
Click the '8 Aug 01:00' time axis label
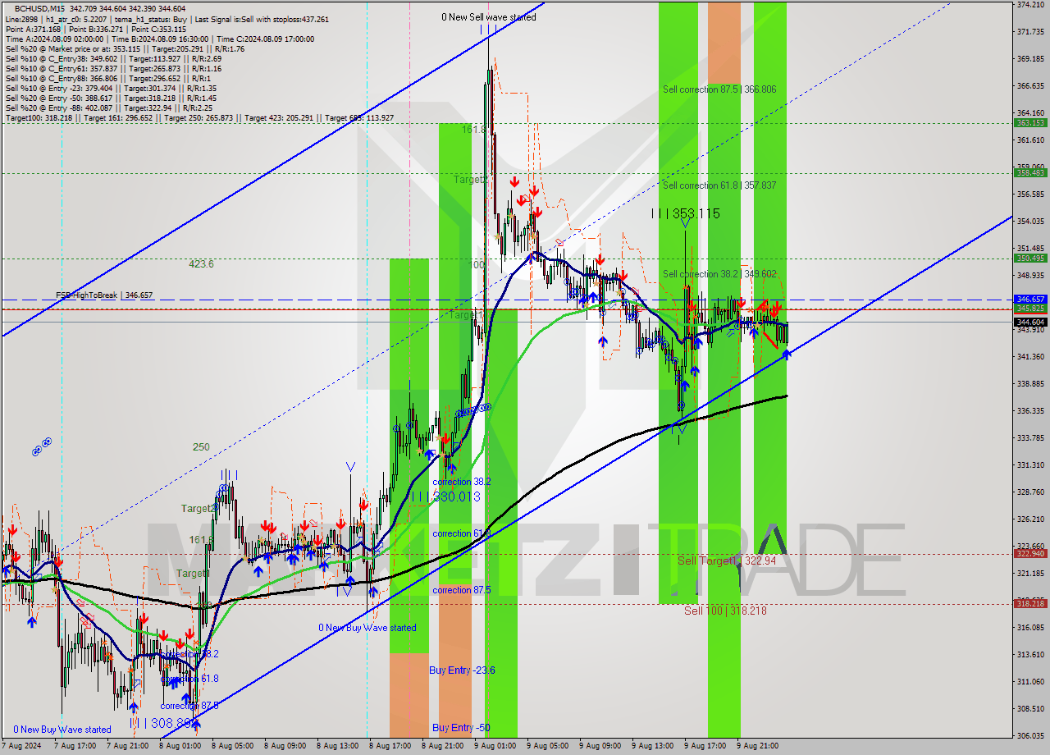click(x=182, y=747)
